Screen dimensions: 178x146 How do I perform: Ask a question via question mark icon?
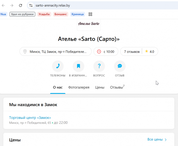tap(99, 66)
